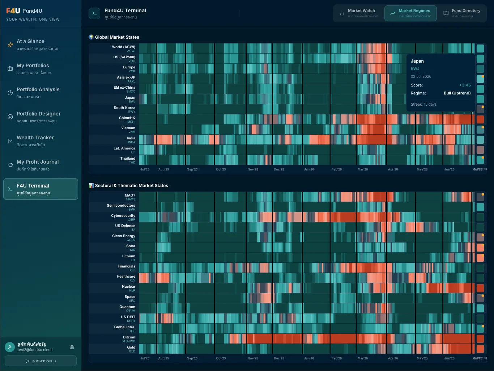Image resolution: width=494 pixels, height=371 pixels.
Task: Click Jul'25 marker on Global timeline axis
Action: coord(145,169)
